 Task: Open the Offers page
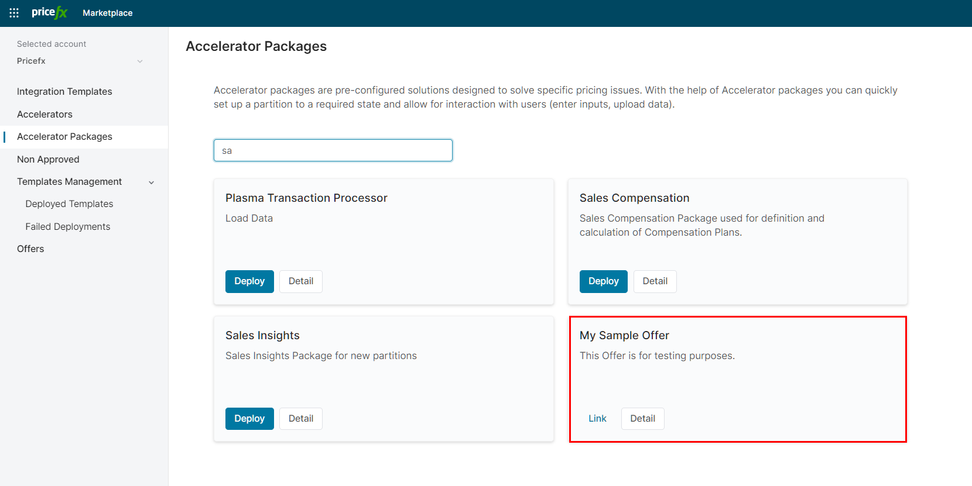pyautogui.click(x=30, y=249)
